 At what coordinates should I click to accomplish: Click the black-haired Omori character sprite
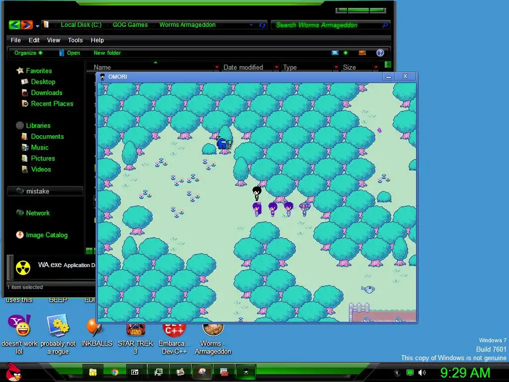click(257, 193)
